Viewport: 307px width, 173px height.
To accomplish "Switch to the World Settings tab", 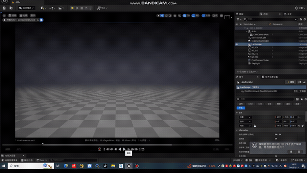I will [x=270, y=77].
